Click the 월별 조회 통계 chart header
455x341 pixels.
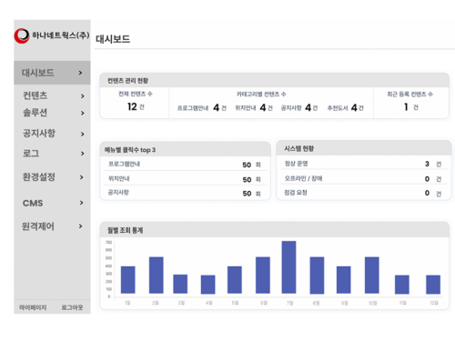[x=274, y=230]
